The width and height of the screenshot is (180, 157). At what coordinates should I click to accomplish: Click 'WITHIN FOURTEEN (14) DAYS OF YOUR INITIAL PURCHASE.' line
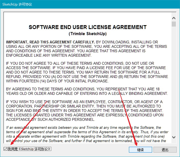pyautogui.click(x=57, y=81)
